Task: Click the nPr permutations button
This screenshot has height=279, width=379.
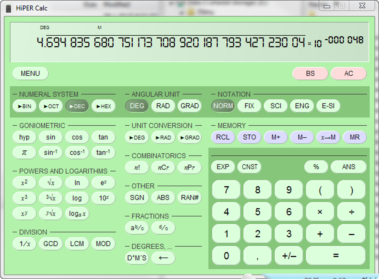Action: (189, 167)
